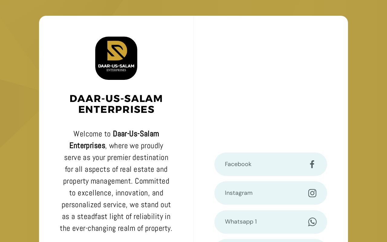The height and width of the screenshot is (242, 387).
Task: Click the gold 'S' emblem in the logo
Action: pyautogui.click(x=116, y=51)
